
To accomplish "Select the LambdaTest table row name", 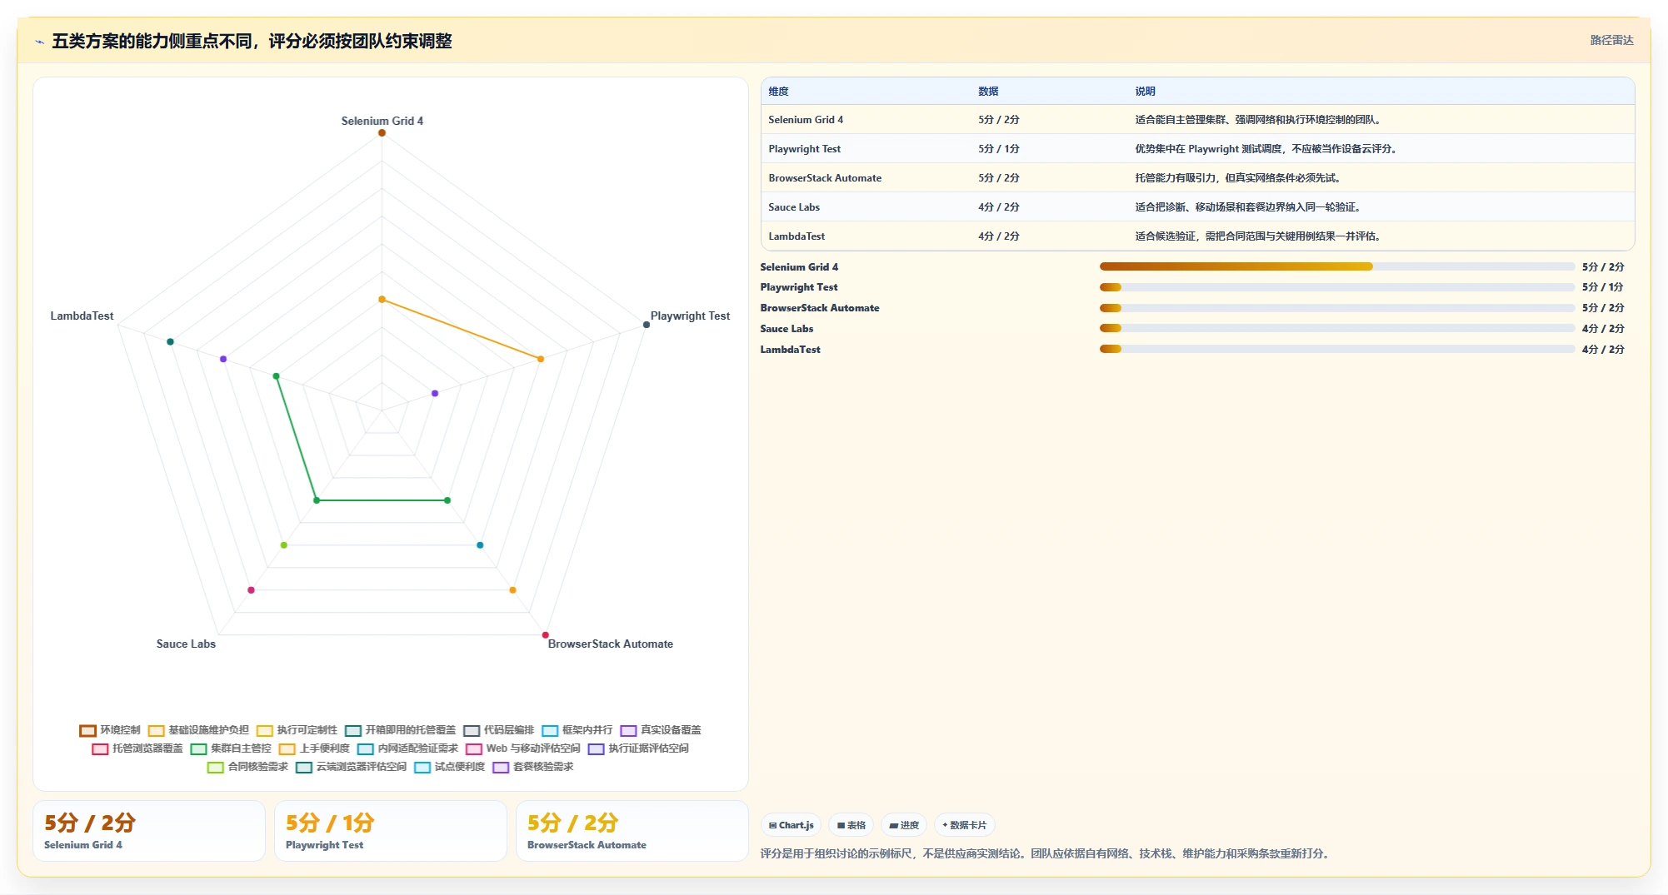I will click(797, 236).
